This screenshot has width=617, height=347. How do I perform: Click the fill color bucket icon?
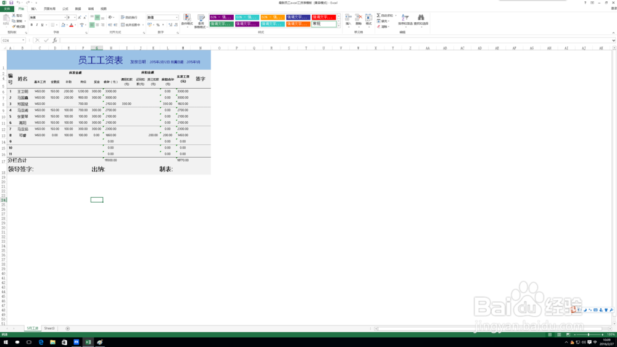(x=63, y=25)
